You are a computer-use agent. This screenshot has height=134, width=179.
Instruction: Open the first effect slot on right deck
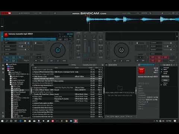pyautogui.click(x=156, y=43)
